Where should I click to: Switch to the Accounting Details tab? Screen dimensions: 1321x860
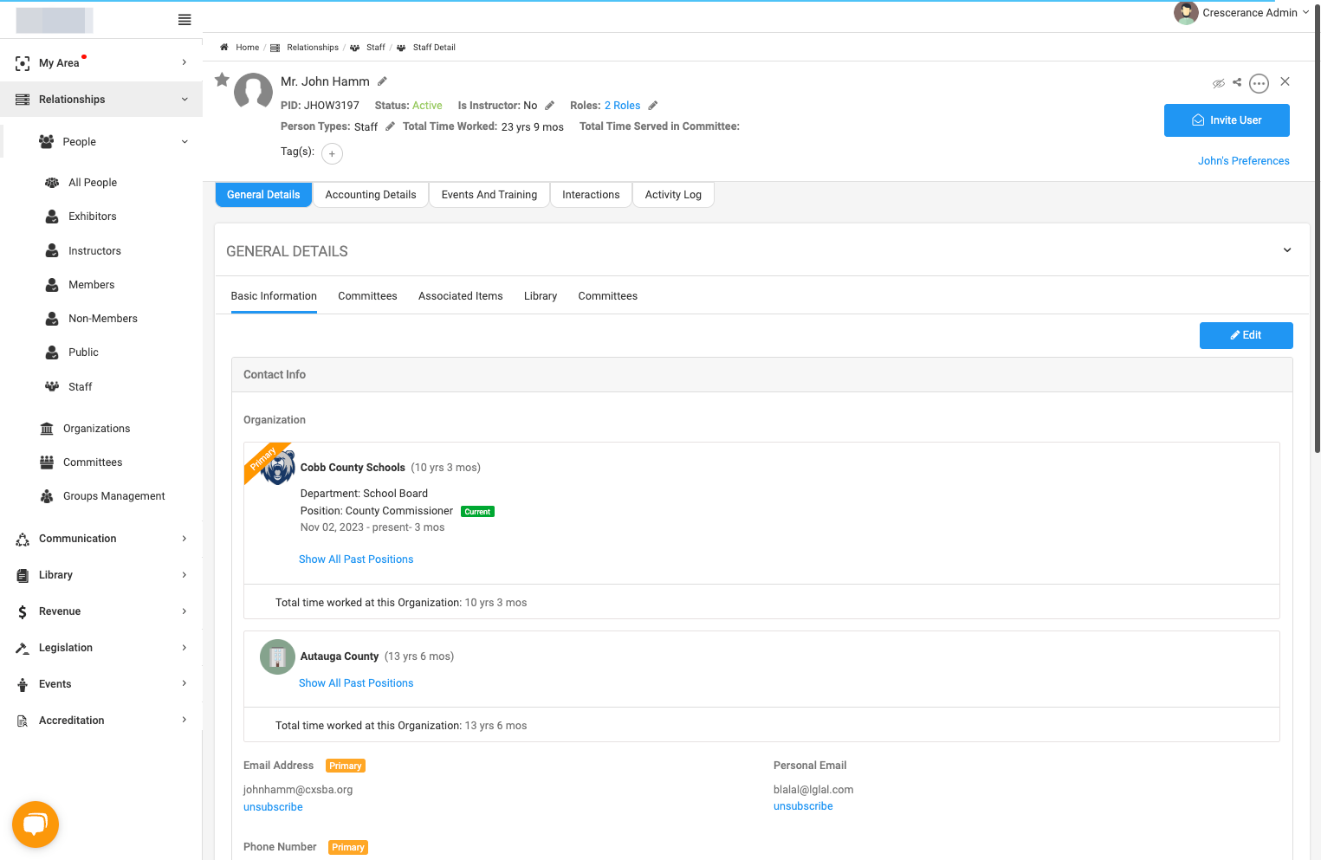pos(371,195)
